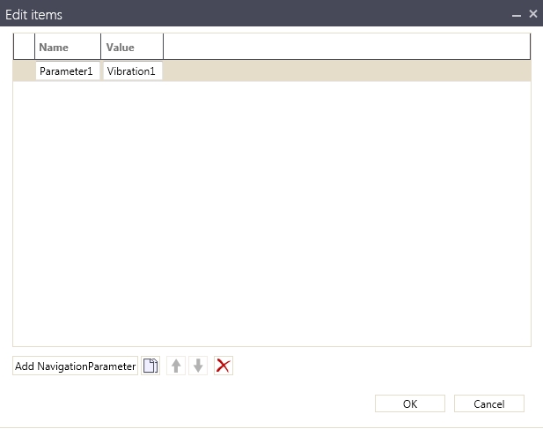Click empty header area right of Value
Image resolution: width=543 pixels, height=429 pixels.
click(x=343, y=48)
